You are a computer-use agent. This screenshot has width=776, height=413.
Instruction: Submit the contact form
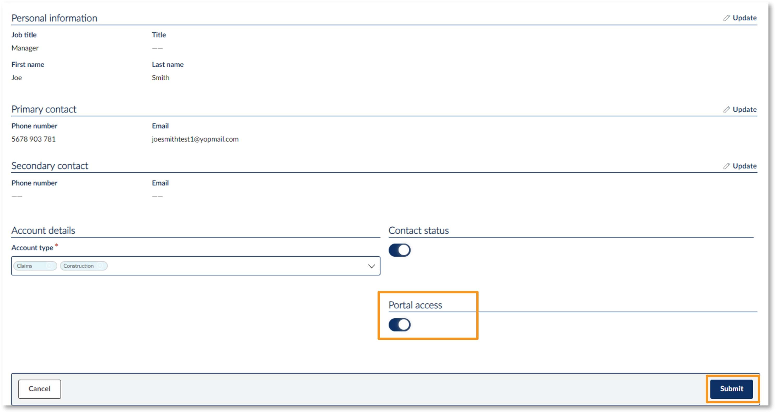[x=731, y=389]
